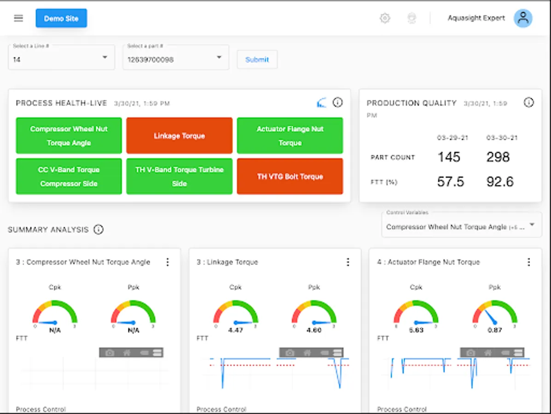Image resolution: width=551 pixels, height=414 pixels.
Task: Open the Select a part dropdown
Action: click(176, 57)
